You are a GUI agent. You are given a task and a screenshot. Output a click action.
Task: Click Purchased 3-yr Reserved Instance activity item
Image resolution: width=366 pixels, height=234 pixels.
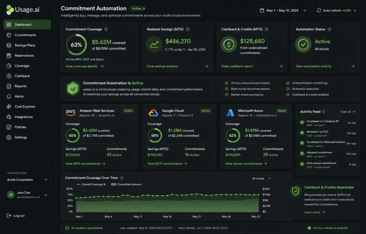tap(328, 144)
